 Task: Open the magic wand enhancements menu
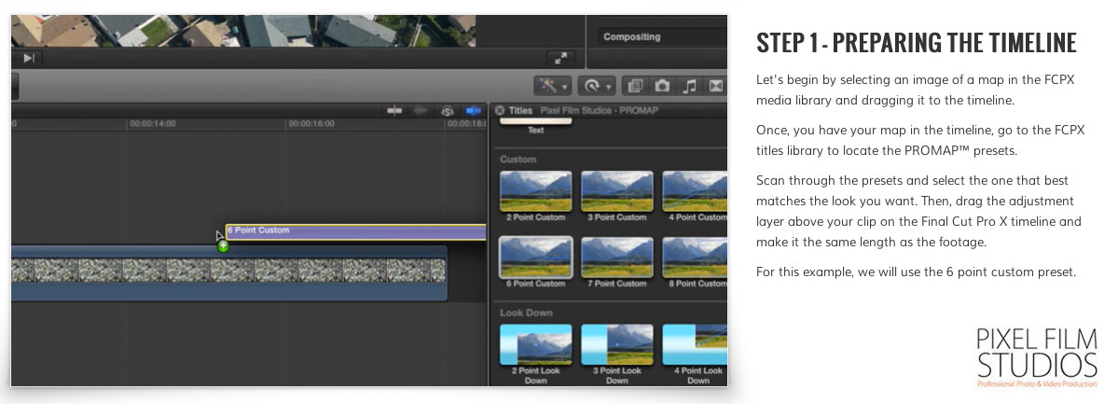click(553, 87)
